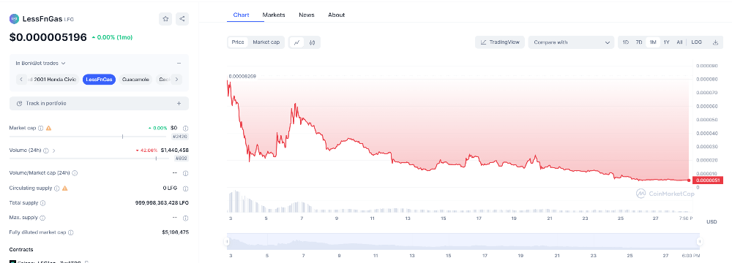732x263 pixels.
Task: Click warning icon next to Market cap
Action: point(48,128)
